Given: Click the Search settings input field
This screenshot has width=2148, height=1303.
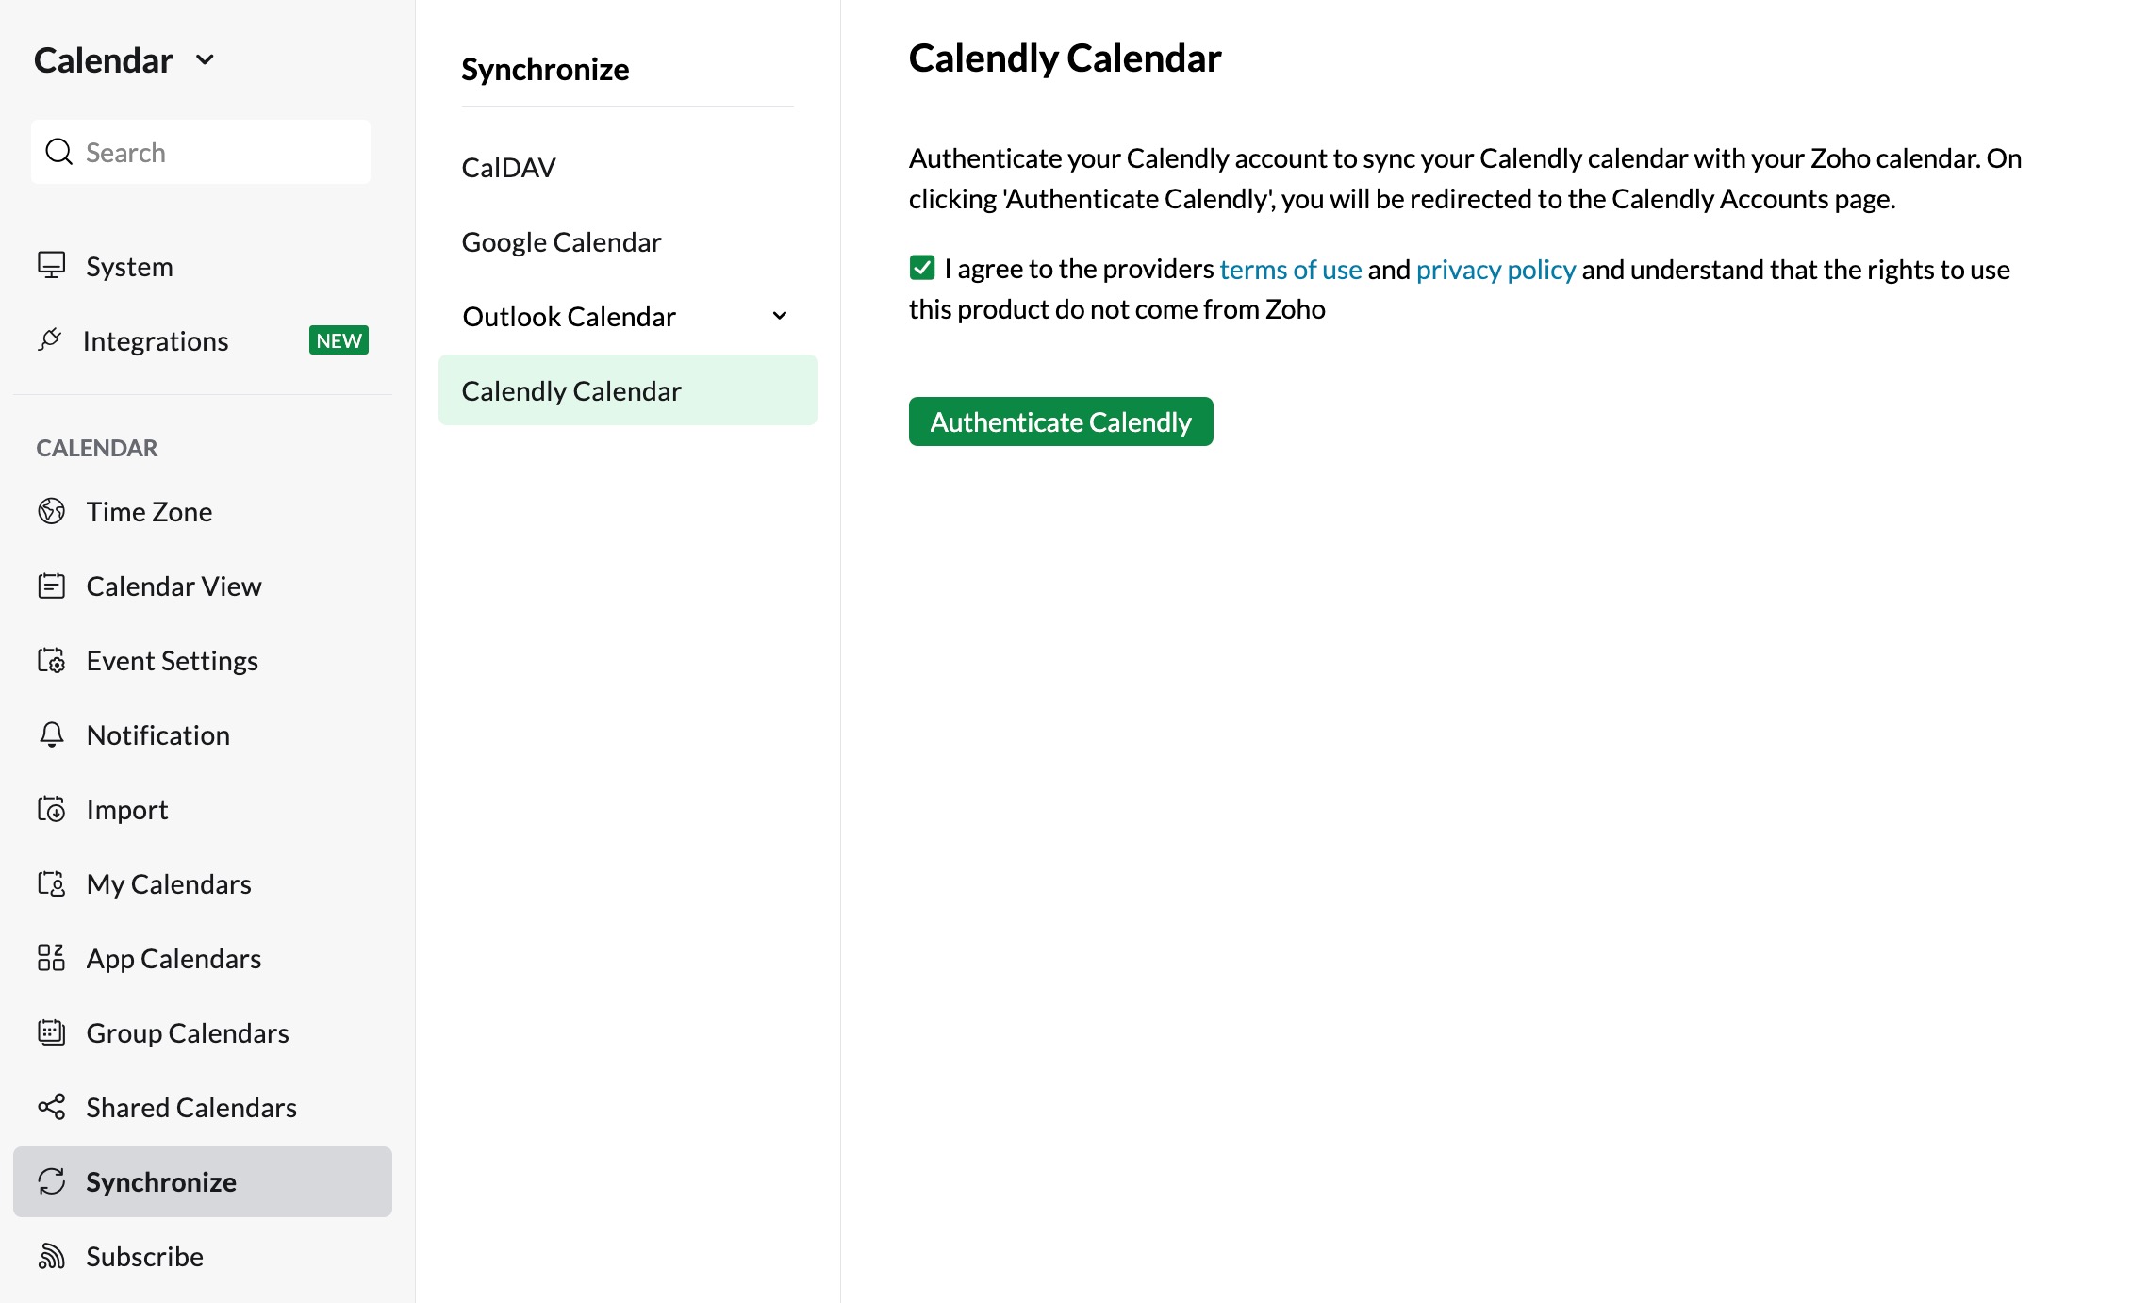Looking at the screenshot, I should [201, 152].
